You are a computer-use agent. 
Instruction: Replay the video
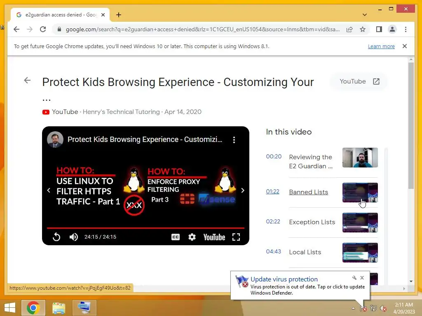tap(56, 237)
